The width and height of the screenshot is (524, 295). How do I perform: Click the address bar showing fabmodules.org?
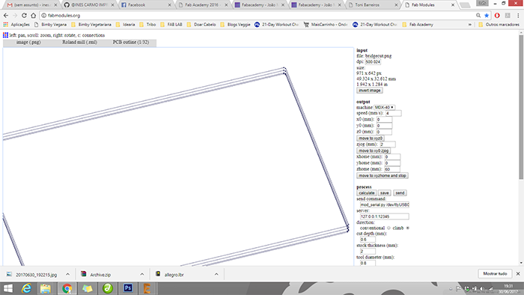258,16
